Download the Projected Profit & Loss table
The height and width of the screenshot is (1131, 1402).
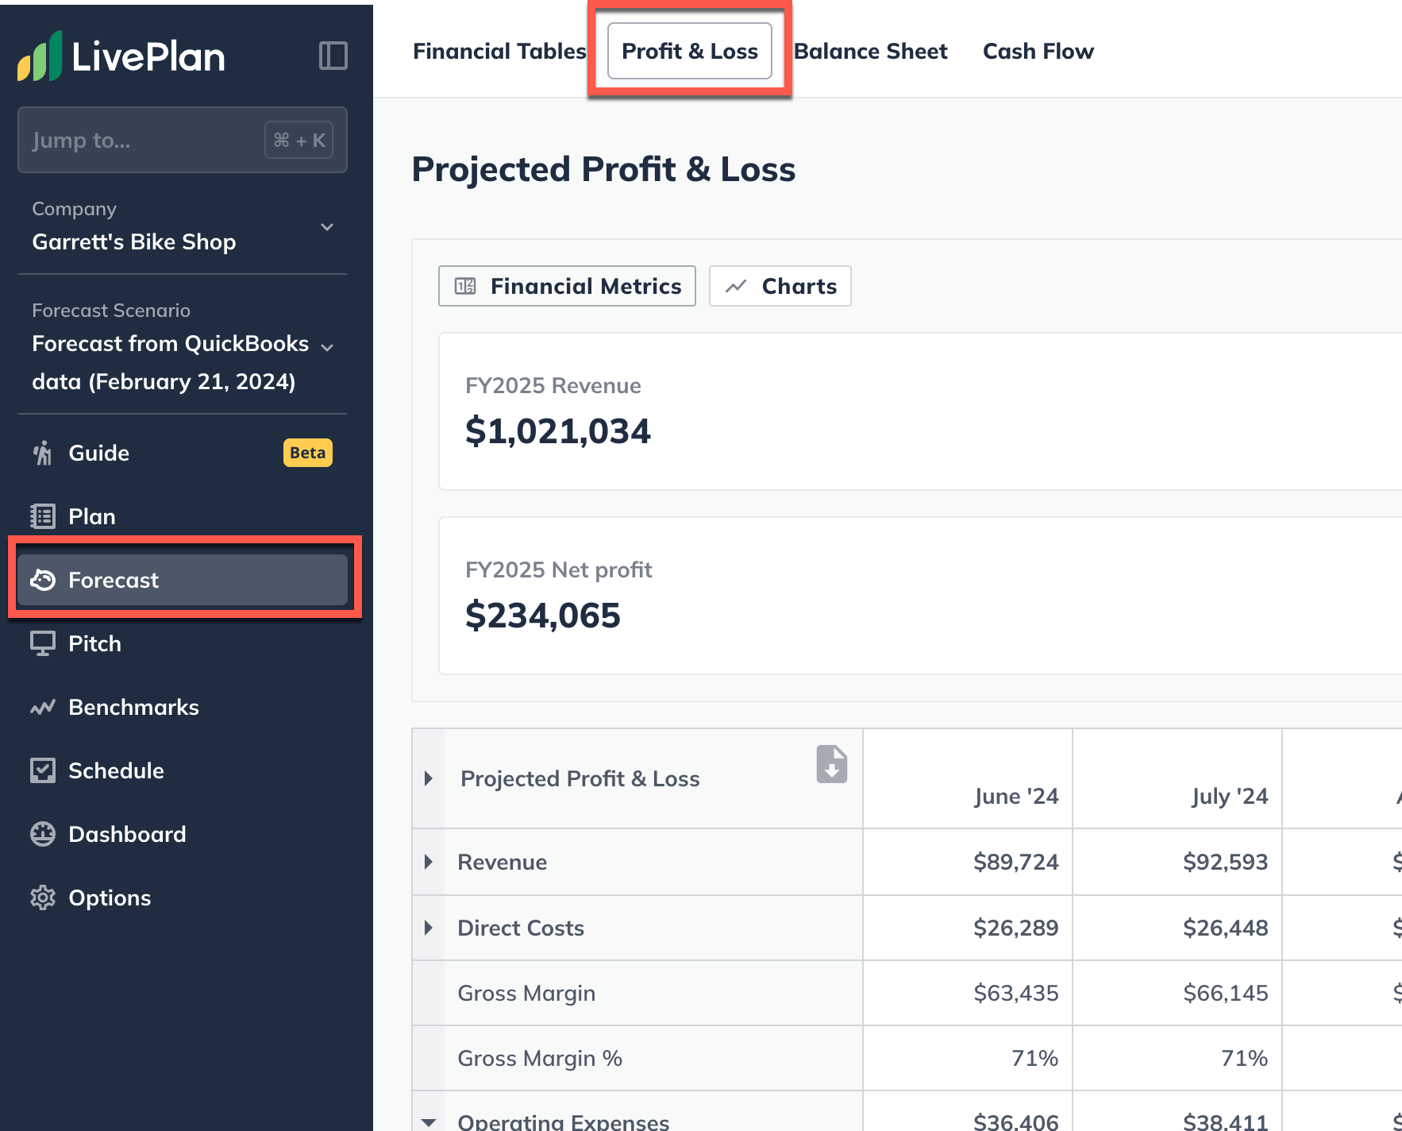831,764
